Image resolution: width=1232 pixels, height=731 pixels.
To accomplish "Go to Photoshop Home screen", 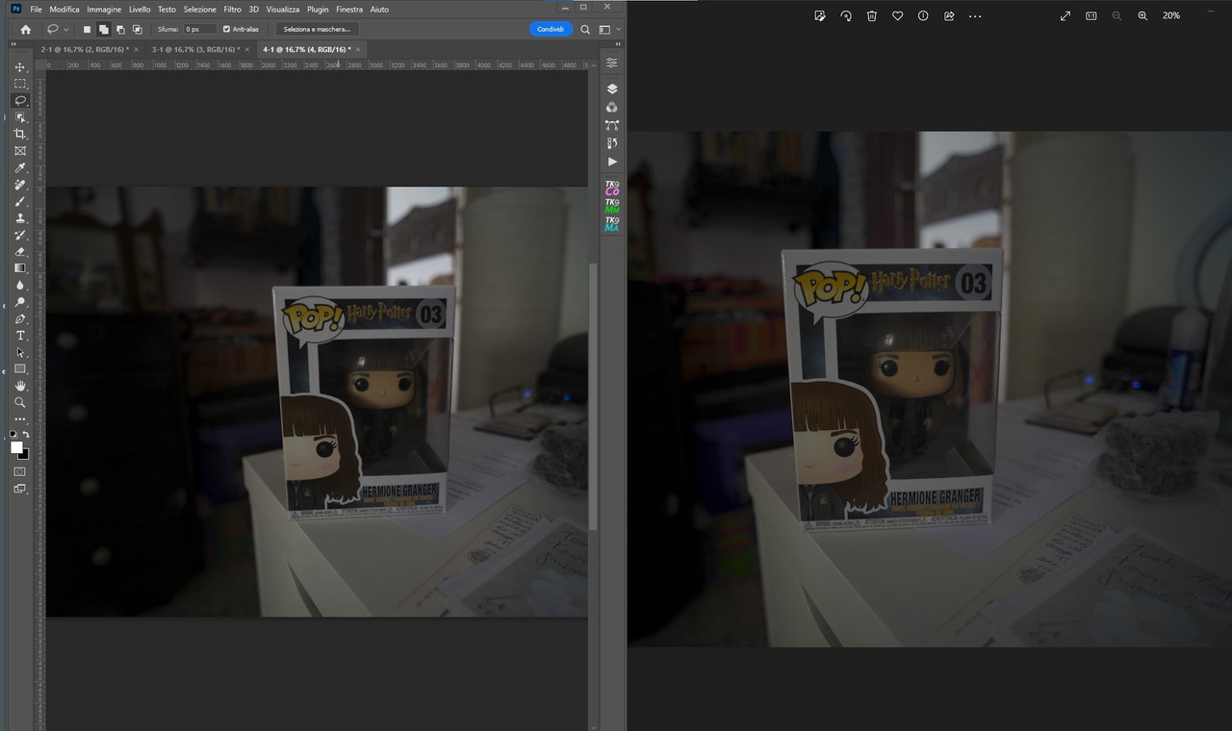I will pyautogui.click(x=25, y=30).
